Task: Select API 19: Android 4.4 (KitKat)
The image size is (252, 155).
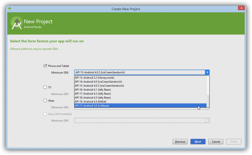Action: pyautogui.click(x=141, y=102)
